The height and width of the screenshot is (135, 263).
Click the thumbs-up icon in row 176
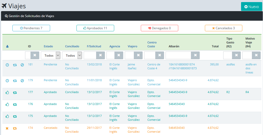7,104
